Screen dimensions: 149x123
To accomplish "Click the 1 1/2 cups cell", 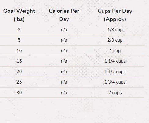I will [x=115, y=72].
